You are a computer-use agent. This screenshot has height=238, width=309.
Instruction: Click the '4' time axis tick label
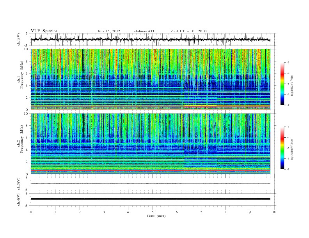[x=128, y=212]
